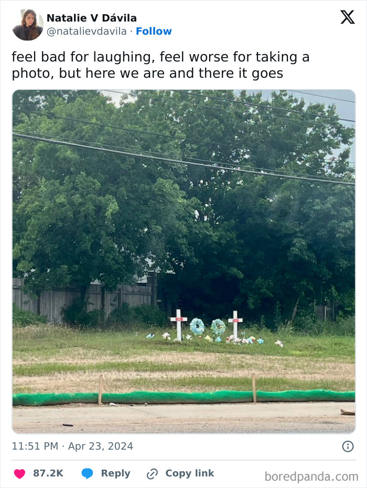The width and height of the screenshot is (367, 488).
Task: Click the @natalievdavila handle
Action: pyautogui.click(x=87, y=31)
